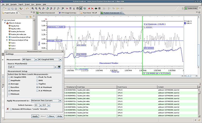Click the Calc 3 gray legend swatch
Screen dimensions: 202x123
185,21
